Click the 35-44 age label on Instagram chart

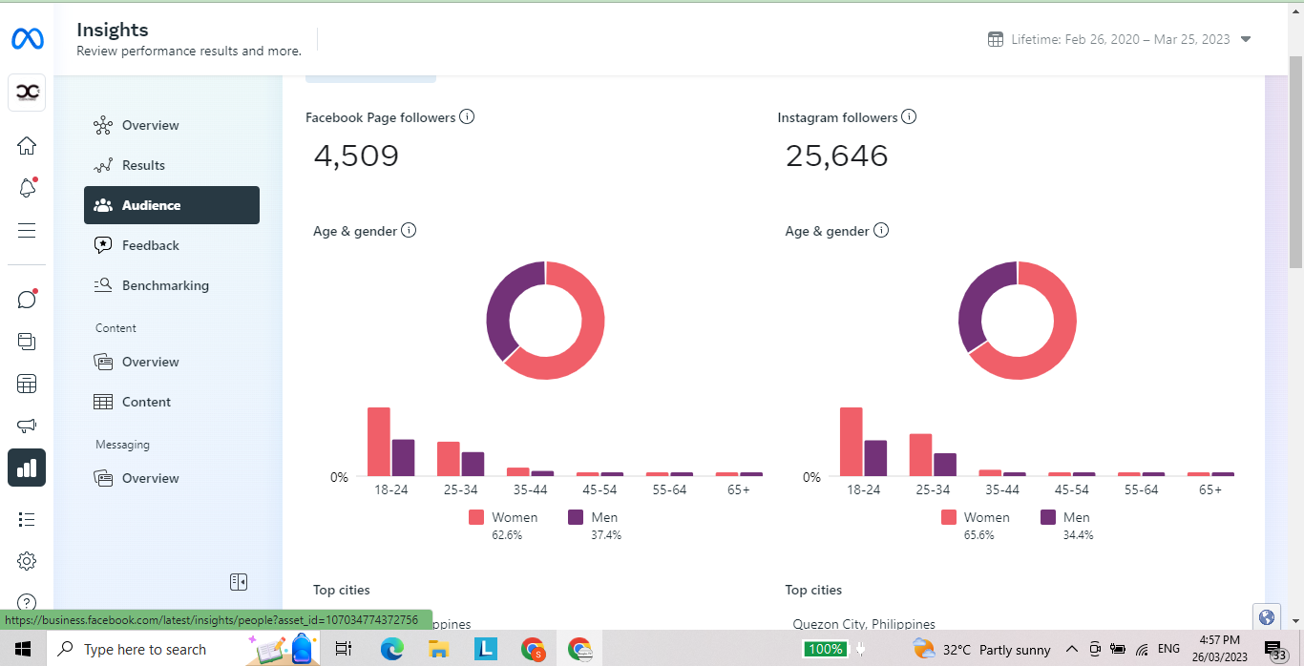click(x=1002, y=489)
